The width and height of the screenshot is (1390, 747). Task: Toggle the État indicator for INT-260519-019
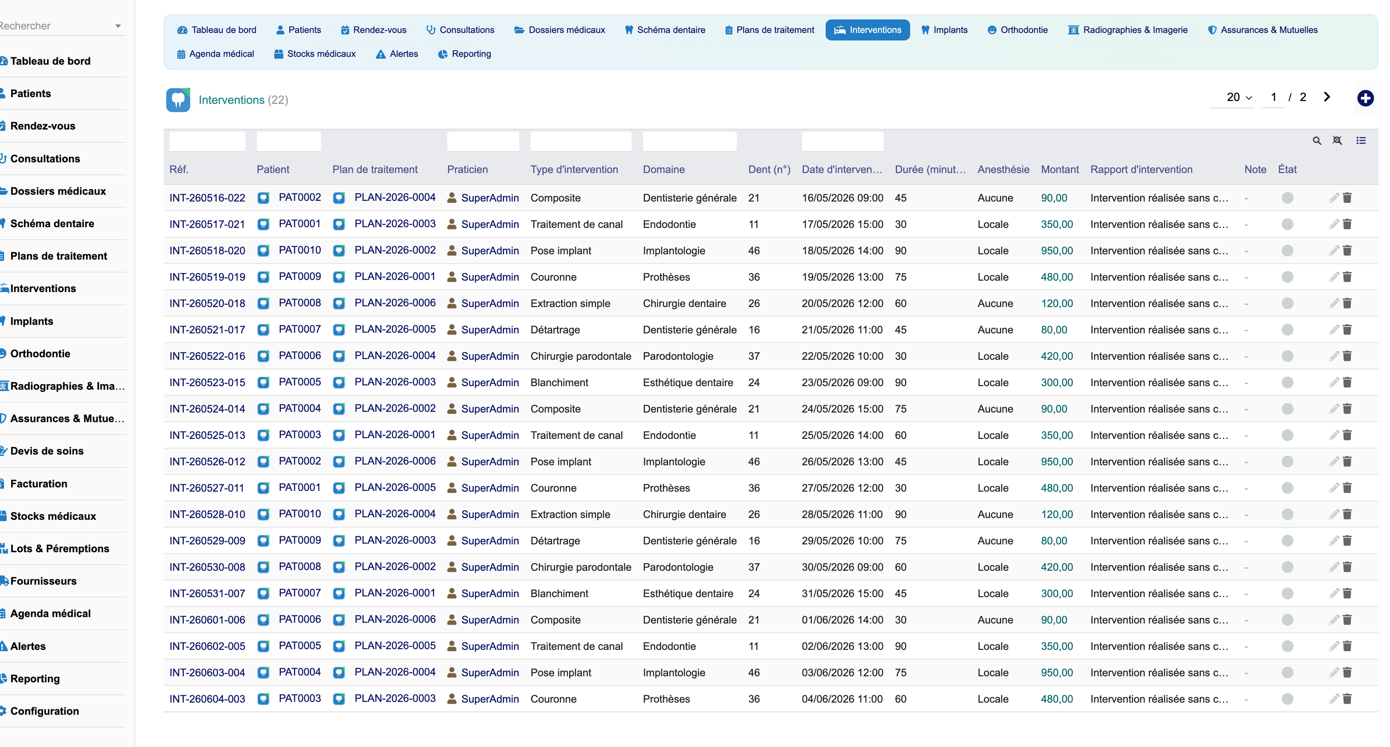(1288, 277)
